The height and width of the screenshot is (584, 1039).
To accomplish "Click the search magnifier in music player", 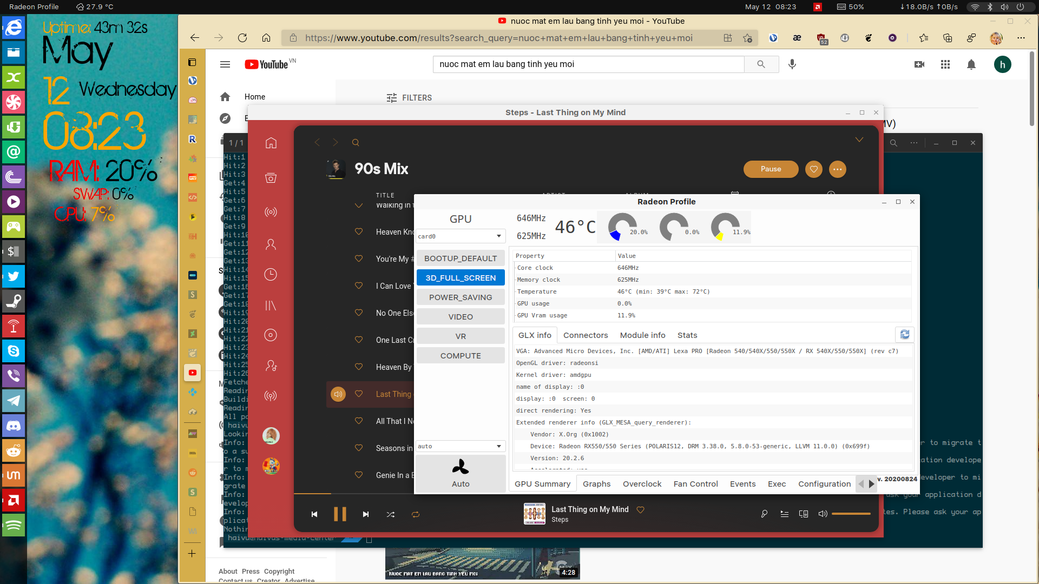I will tap(356, 143).
